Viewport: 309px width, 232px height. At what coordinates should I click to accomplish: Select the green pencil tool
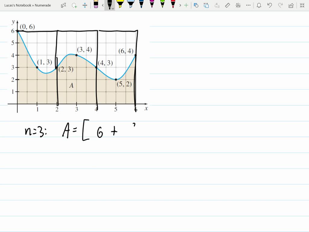coord(162,5)
